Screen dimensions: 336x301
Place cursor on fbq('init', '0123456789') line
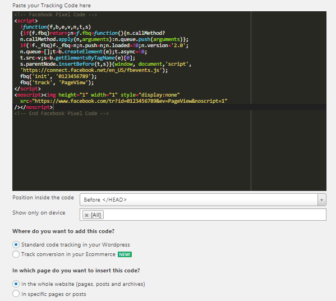(58, 76)
